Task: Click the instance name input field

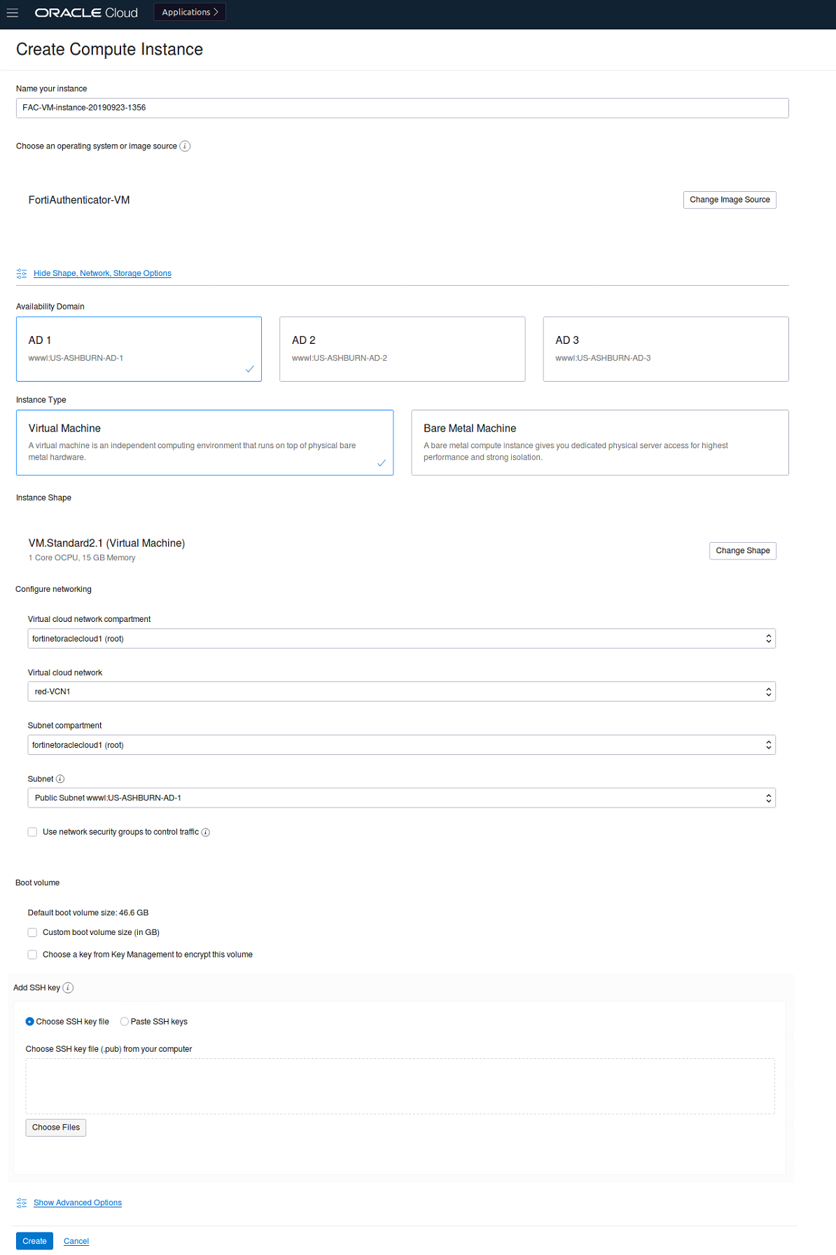Action: (402, 108)
